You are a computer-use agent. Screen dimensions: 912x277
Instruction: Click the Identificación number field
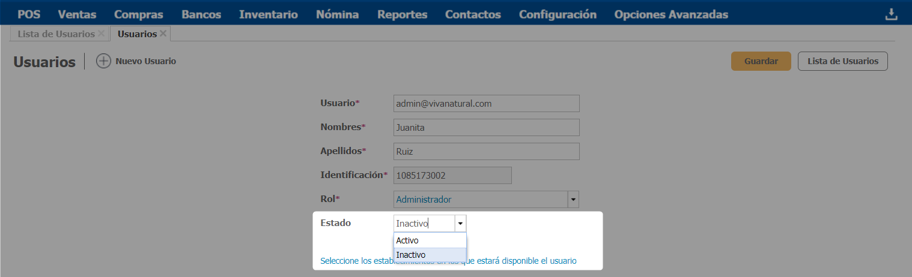tap(452, 176)
